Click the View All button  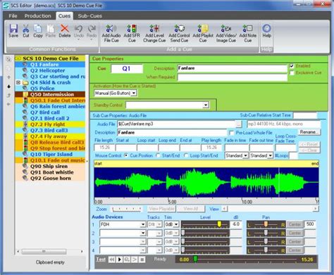click(190, 209)
